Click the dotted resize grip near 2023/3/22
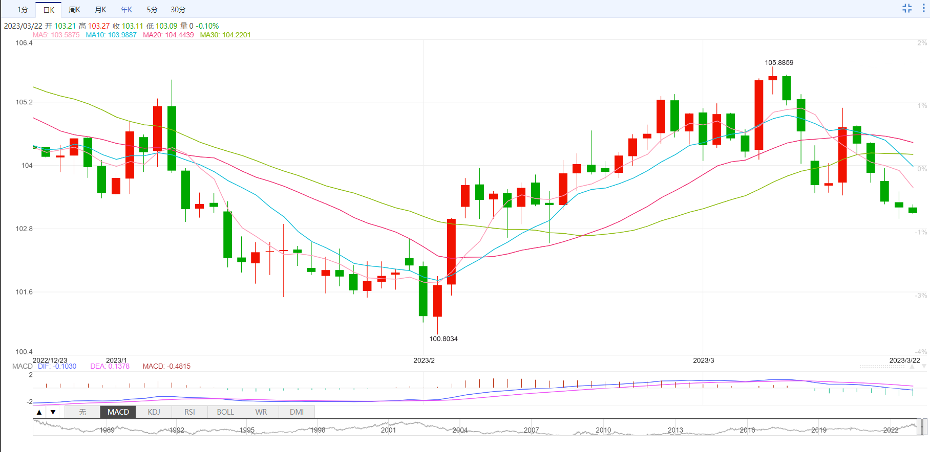The image size is (930, 452). [x=883, y=367]
